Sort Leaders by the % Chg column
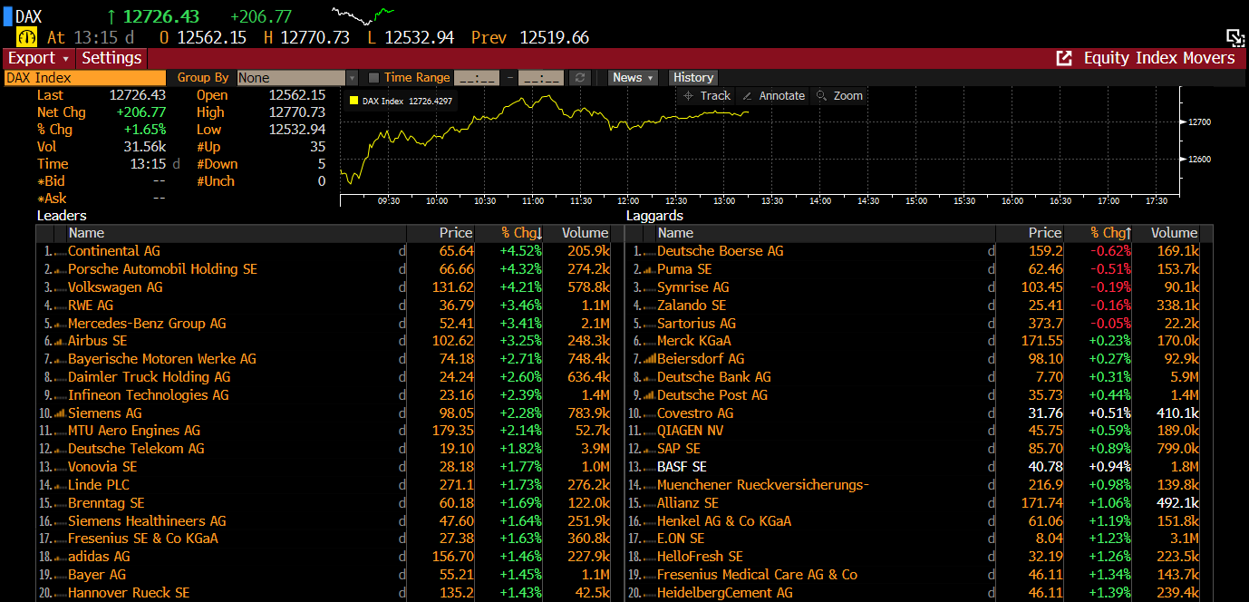This screenshot has height=602, width=1249. tap(521, 233)
